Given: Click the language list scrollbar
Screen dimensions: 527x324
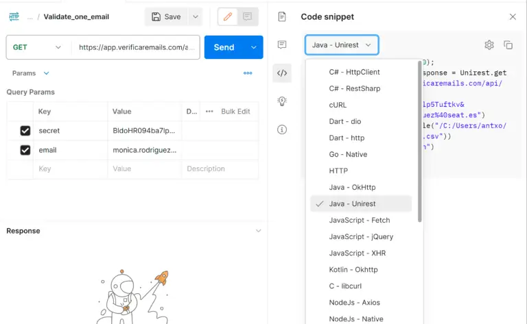Looking at the screenshot, I should tap(419, 142).
